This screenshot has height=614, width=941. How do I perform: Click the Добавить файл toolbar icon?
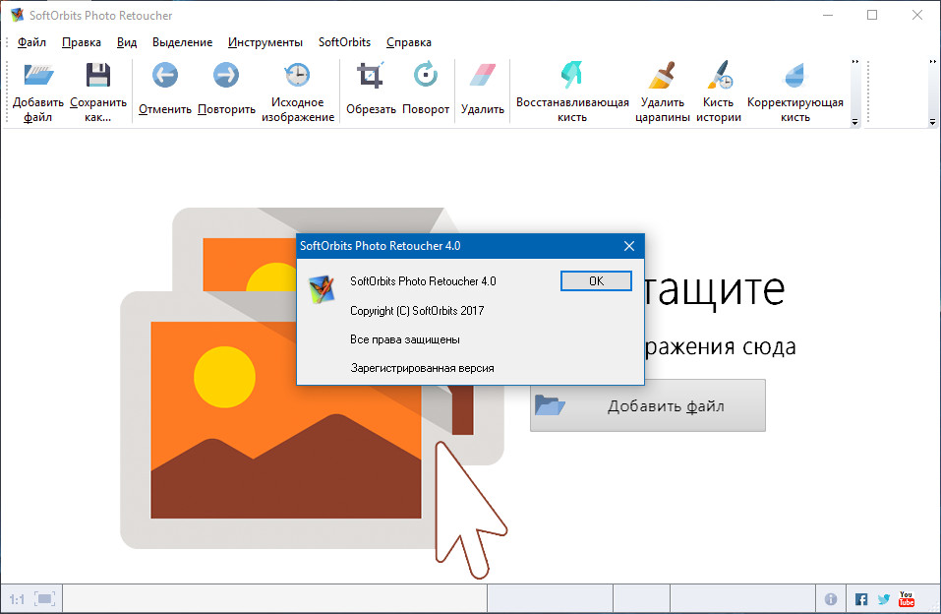pyautogui.click(x=38, y=77)
